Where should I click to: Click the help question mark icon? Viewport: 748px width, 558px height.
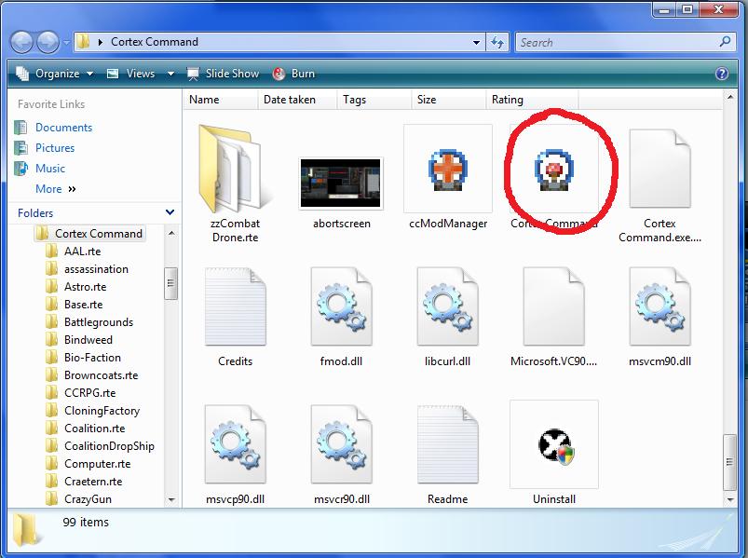(721, 74)
